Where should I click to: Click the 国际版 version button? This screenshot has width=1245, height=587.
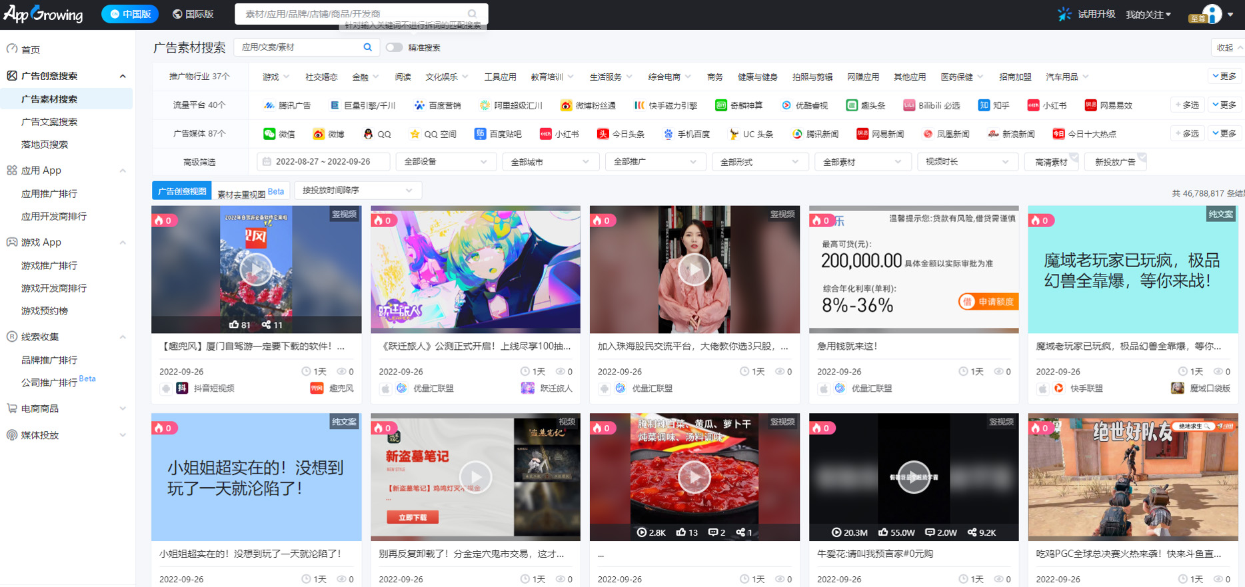click(193, 14)
